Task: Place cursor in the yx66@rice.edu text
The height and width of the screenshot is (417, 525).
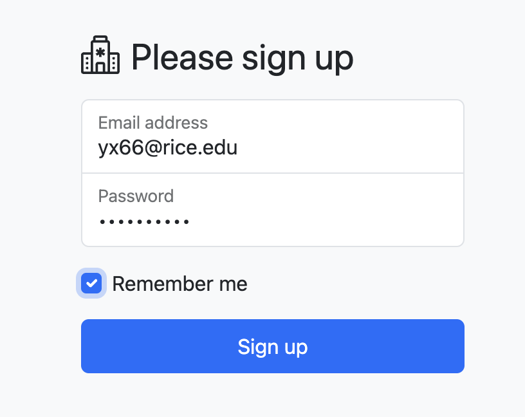Action: click(167, 148)
